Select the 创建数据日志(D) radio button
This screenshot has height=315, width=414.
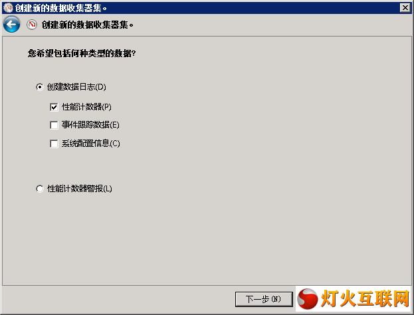[40, 87]
